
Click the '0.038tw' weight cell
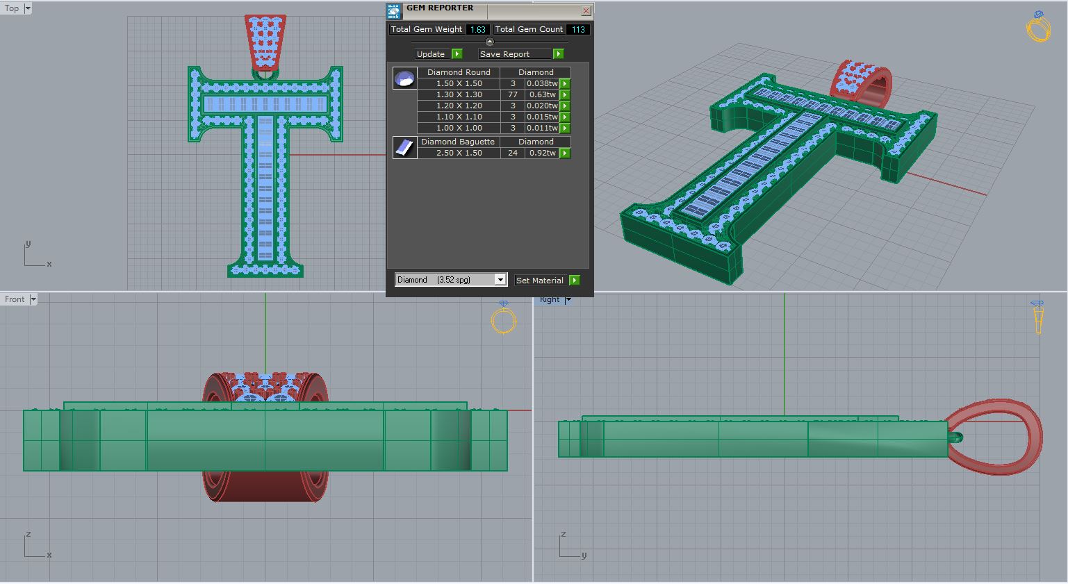[543, 83]
